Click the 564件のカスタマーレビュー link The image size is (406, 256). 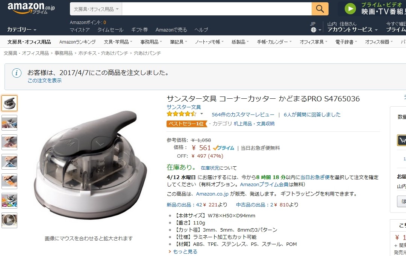coord(243,114)
